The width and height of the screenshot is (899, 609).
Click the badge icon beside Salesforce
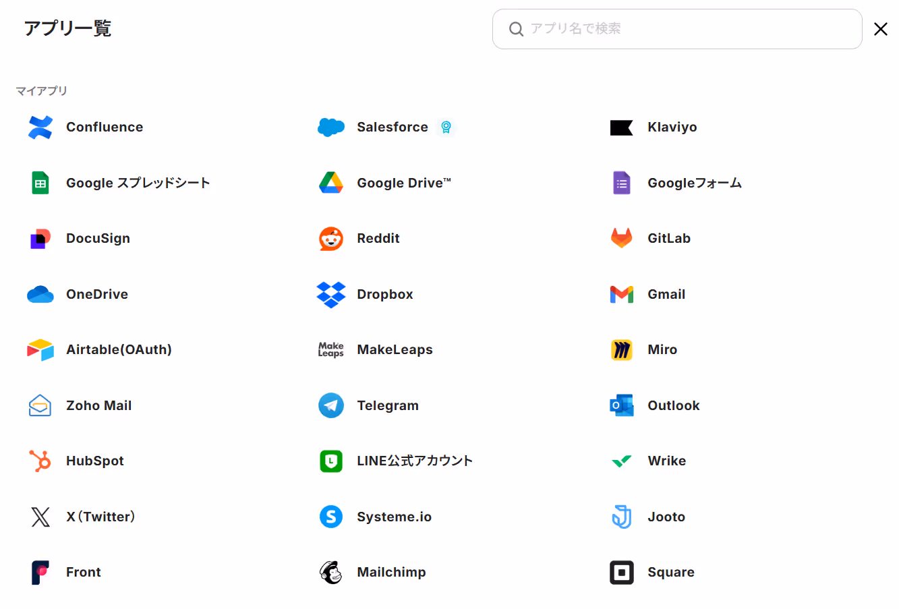tap(446, 127)
